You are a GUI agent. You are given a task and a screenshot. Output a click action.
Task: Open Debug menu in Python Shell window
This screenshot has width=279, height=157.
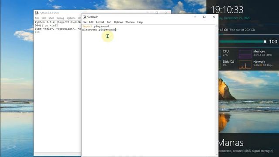tap(60, 18)
